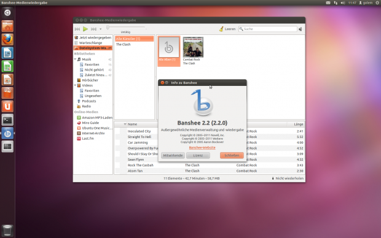Open the Nicht gehört playlist
381x238 pixels.
pos(94,70)
